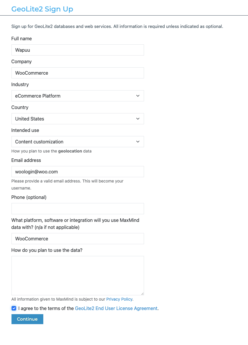Click the Country dropdown chevron icon
This screenshot has width=248, height=345.
pos(138,119)
